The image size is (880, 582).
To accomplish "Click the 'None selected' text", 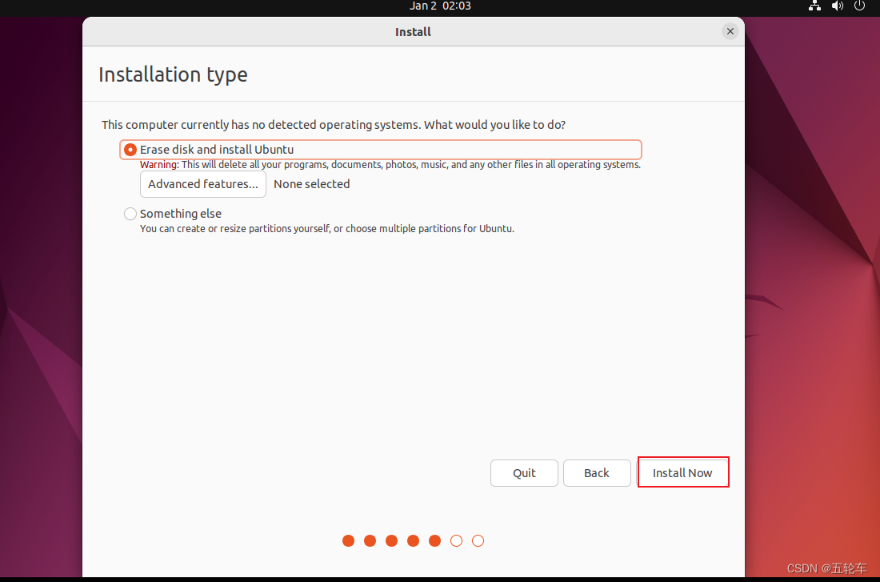I will pos(311,184).
